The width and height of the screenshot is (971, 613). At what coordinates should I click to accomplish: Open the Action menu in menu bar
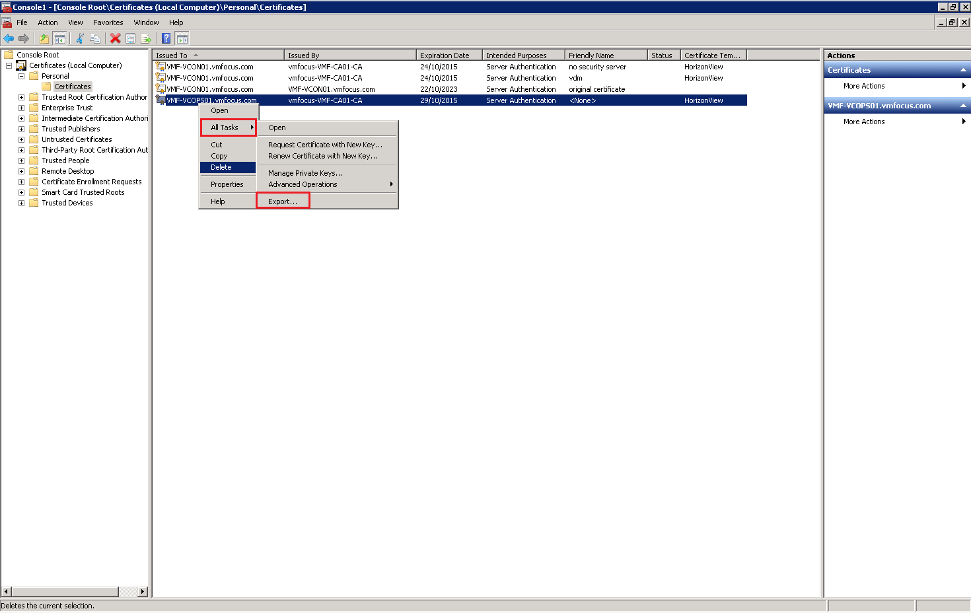(48, 22)
